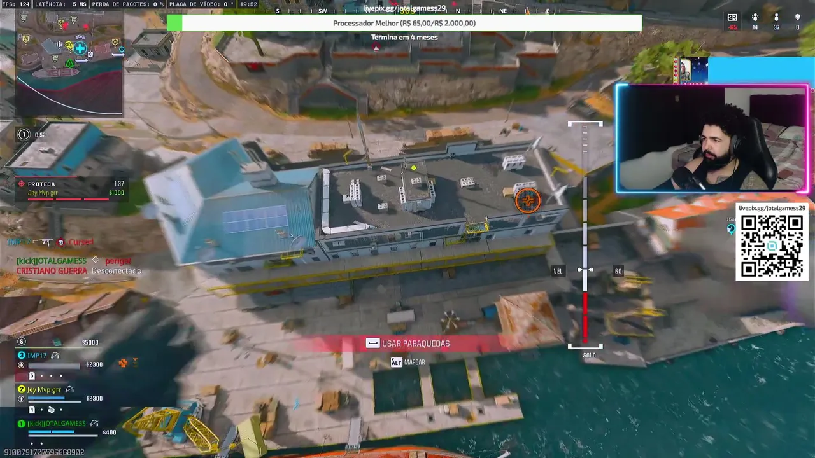Click the Jey Mvp grr squad member name
Screen dimensions: 815x458
pyautogui.click(x=45, y=389)
